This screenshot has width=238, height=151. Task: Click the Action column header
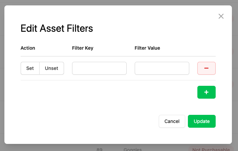28,48
